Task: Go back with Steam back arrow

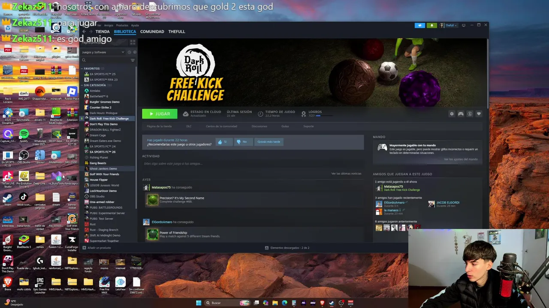Action: coord(84,32)
